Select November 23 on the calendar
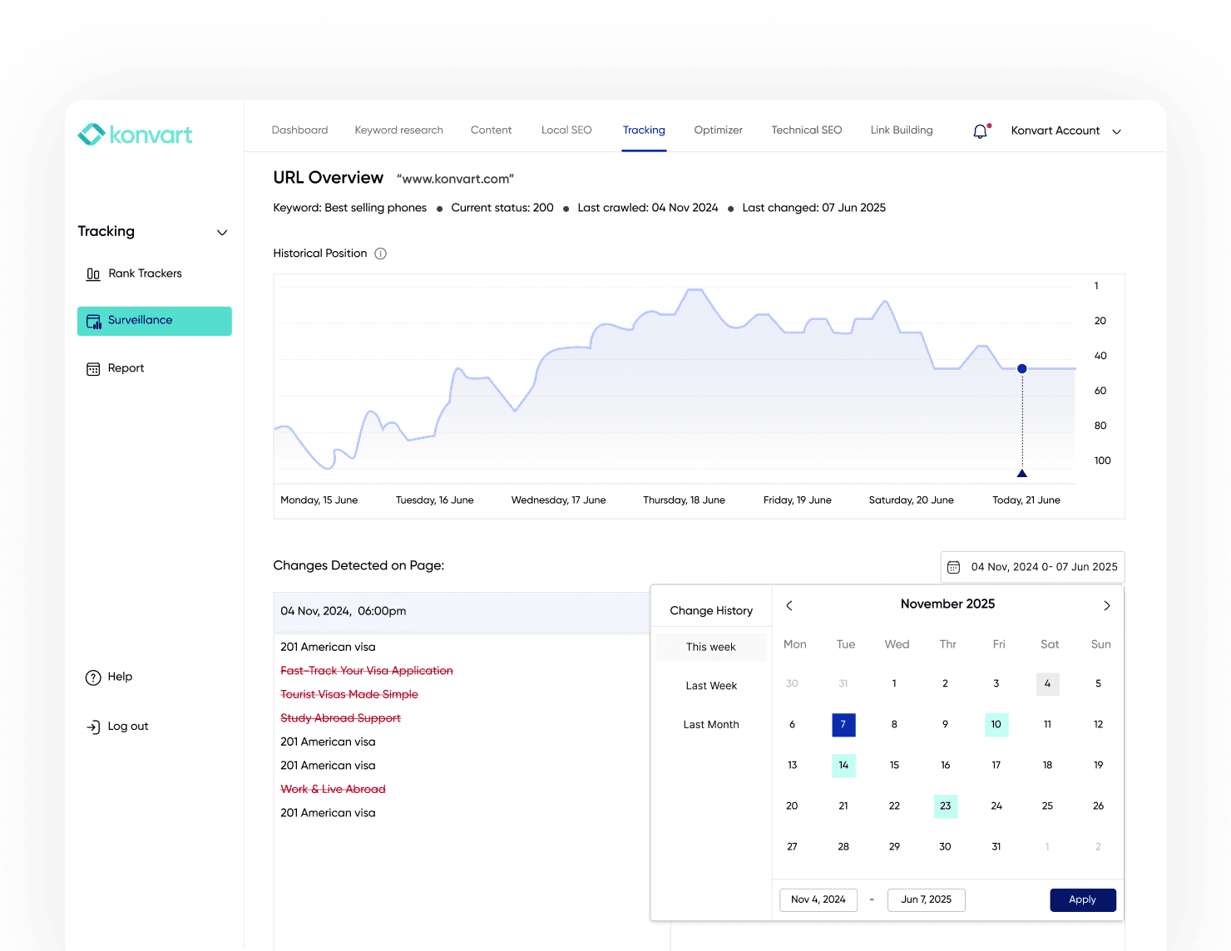1231x951 pixels. 945,806
